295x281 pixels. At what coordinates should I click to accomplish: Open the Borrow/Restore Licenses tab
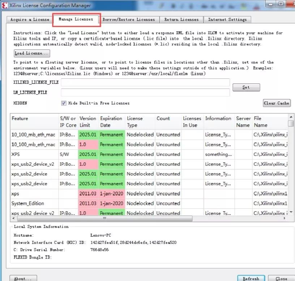pyautogui.click(x=129, y=20)
